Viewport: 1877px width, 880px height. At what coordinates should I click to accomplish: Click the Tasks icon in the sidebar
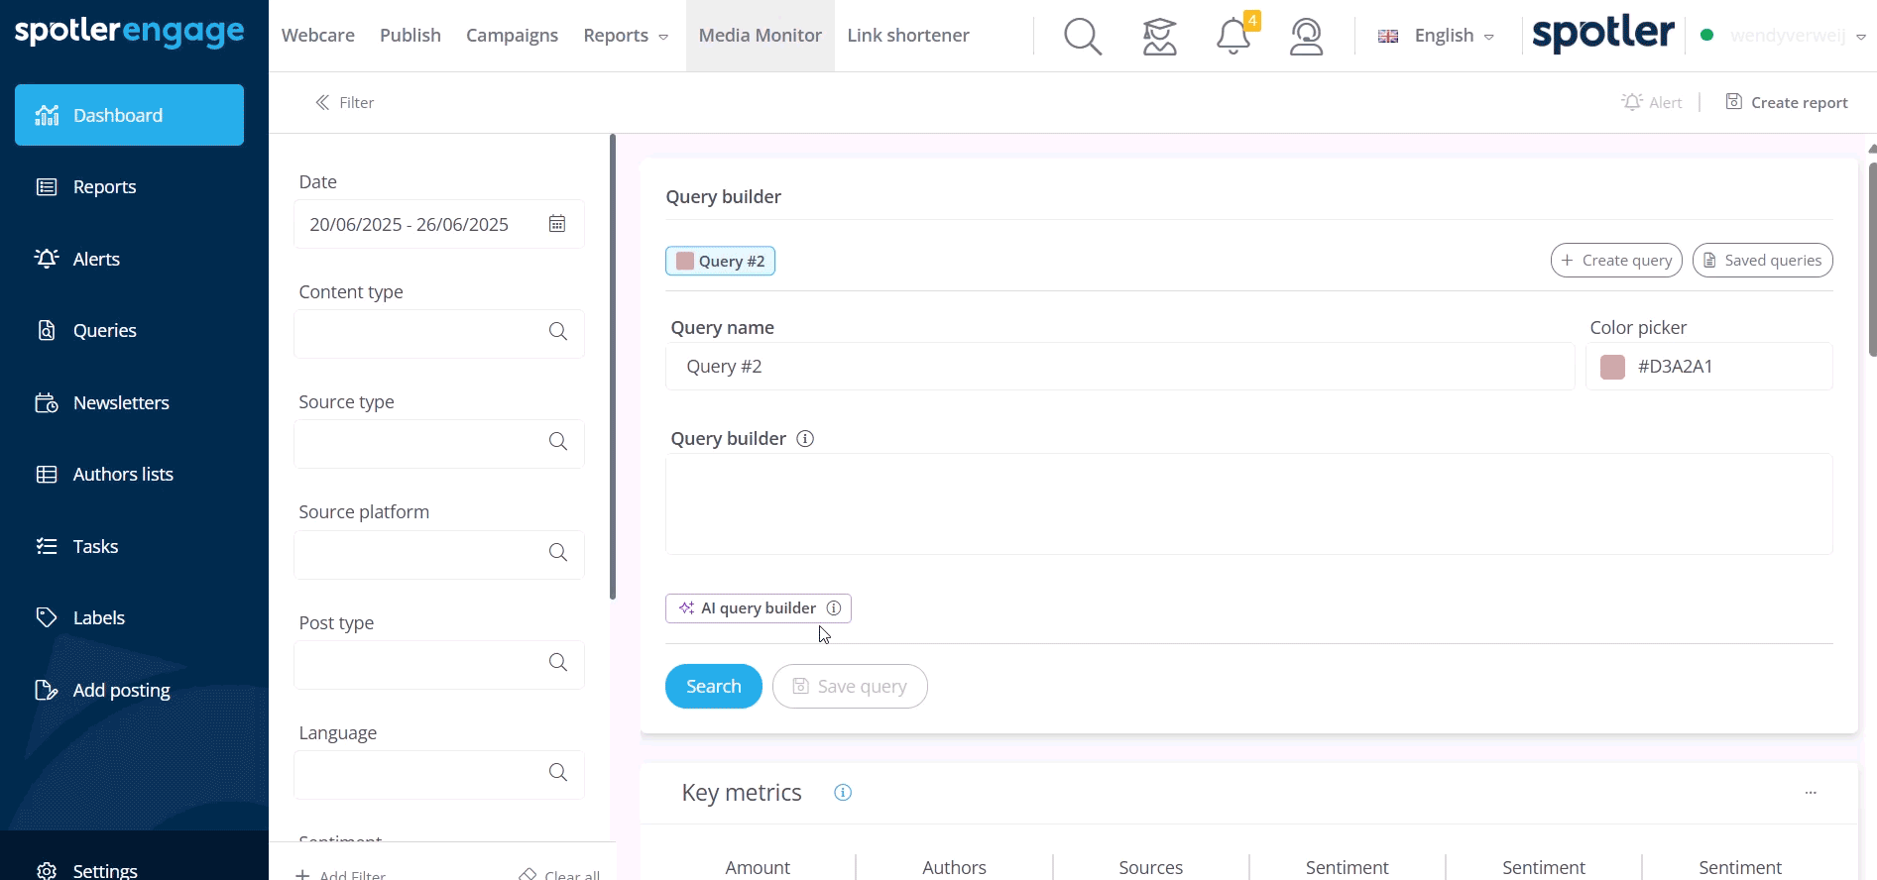coord(47,546)
